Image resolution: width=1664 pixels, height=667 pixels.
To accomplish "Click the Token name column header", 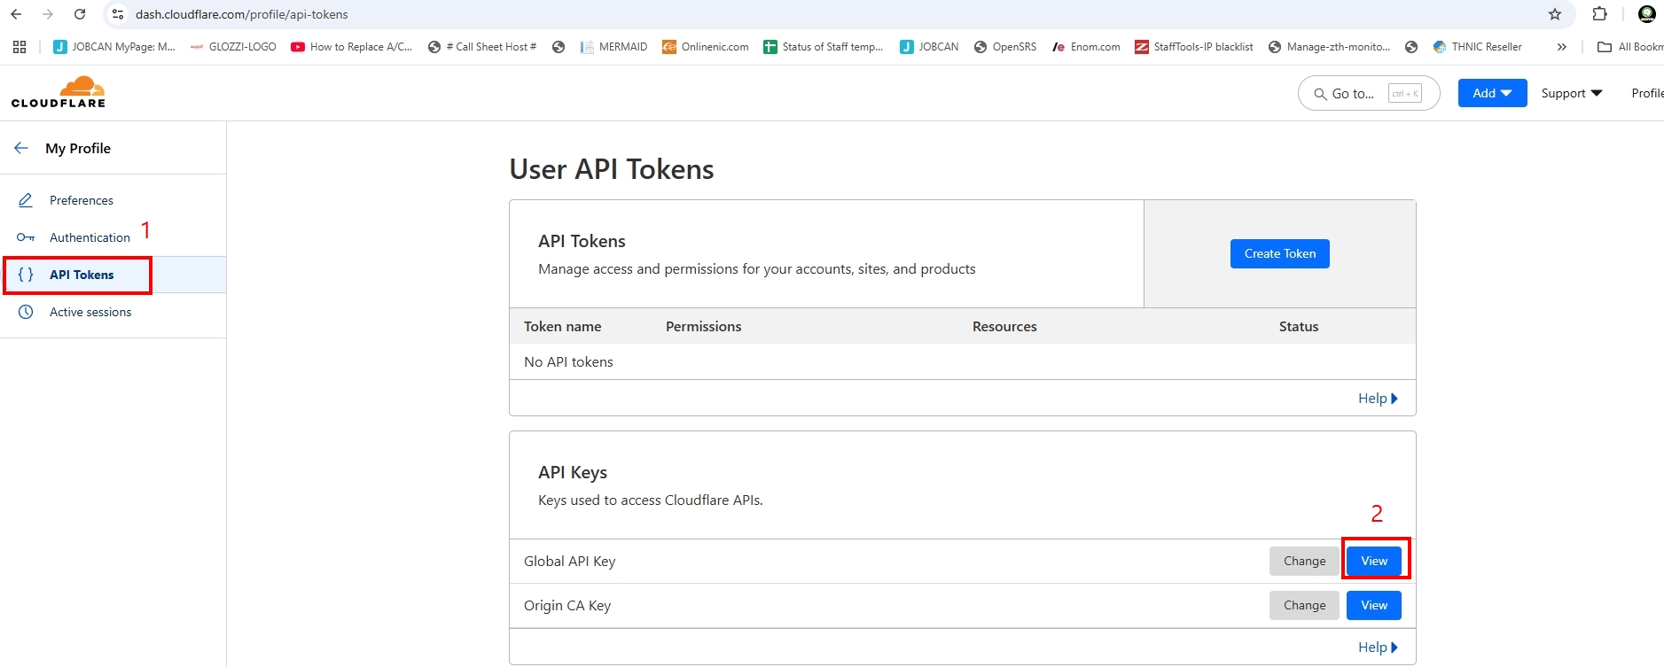I will 562,326.
